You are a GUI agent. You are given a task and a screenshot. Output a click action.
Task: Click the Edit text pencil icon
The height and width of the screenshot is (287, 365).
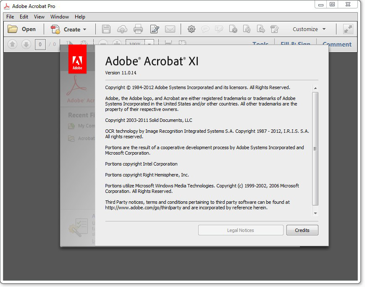pos(155,29)
